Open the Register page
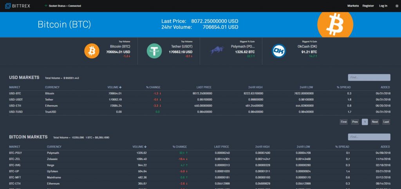Screen dimensions: 401x189 [x=368, y=6]
